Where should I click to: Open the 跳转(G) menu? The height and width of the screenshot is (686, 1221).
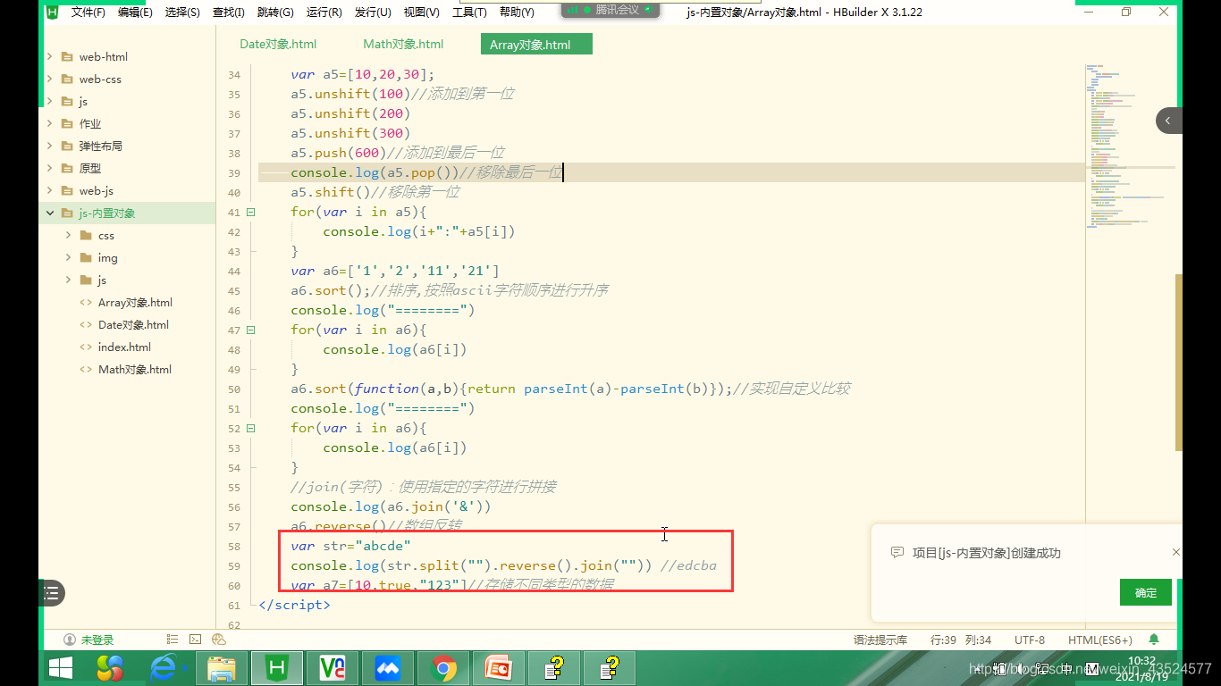[275, 12]
